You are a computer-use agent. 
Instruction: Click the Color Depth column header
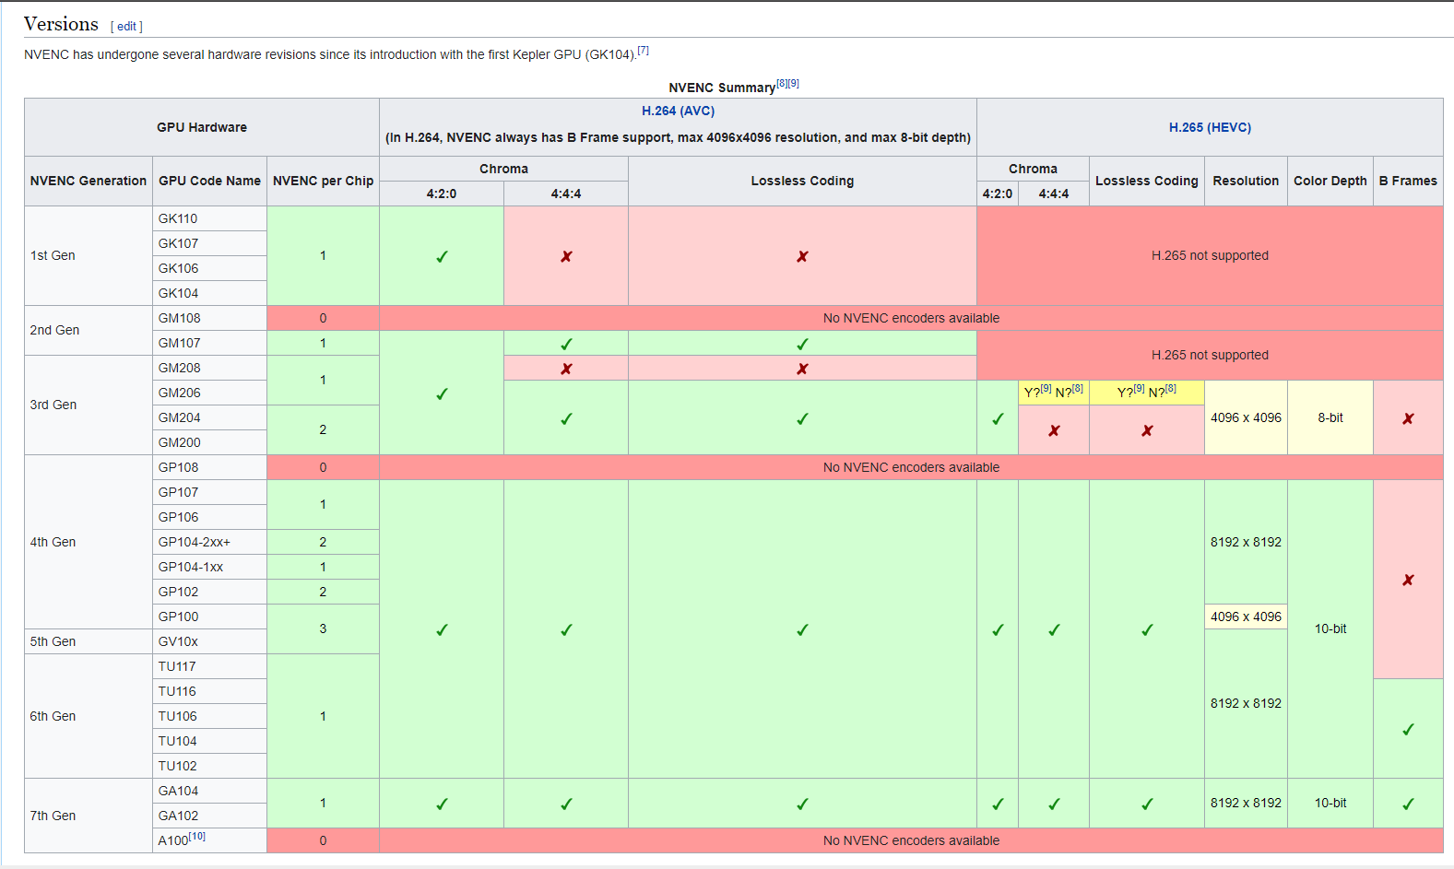tap(1330, 181)
